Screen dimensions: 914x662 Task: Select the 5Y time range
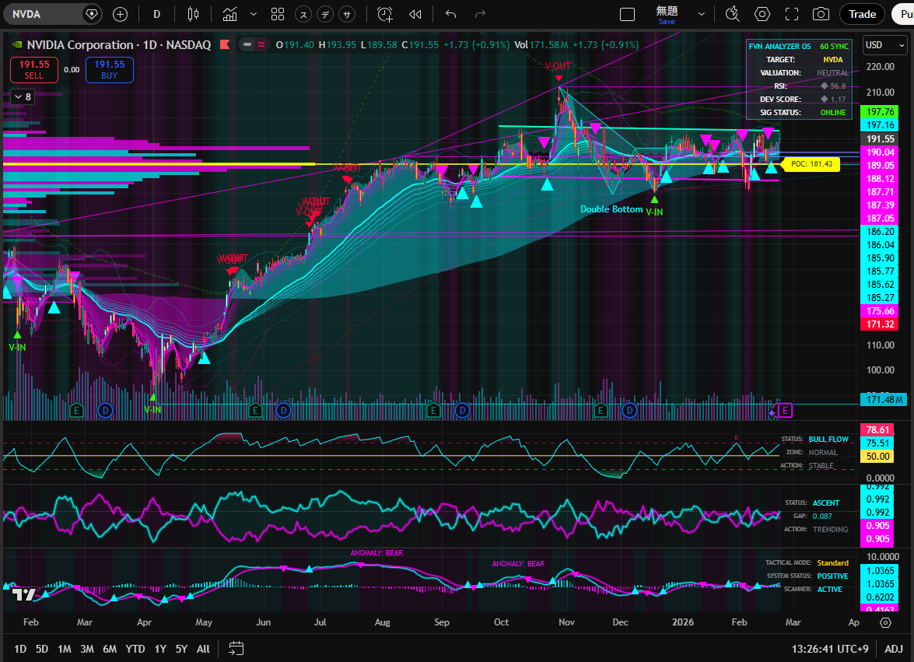182,649
